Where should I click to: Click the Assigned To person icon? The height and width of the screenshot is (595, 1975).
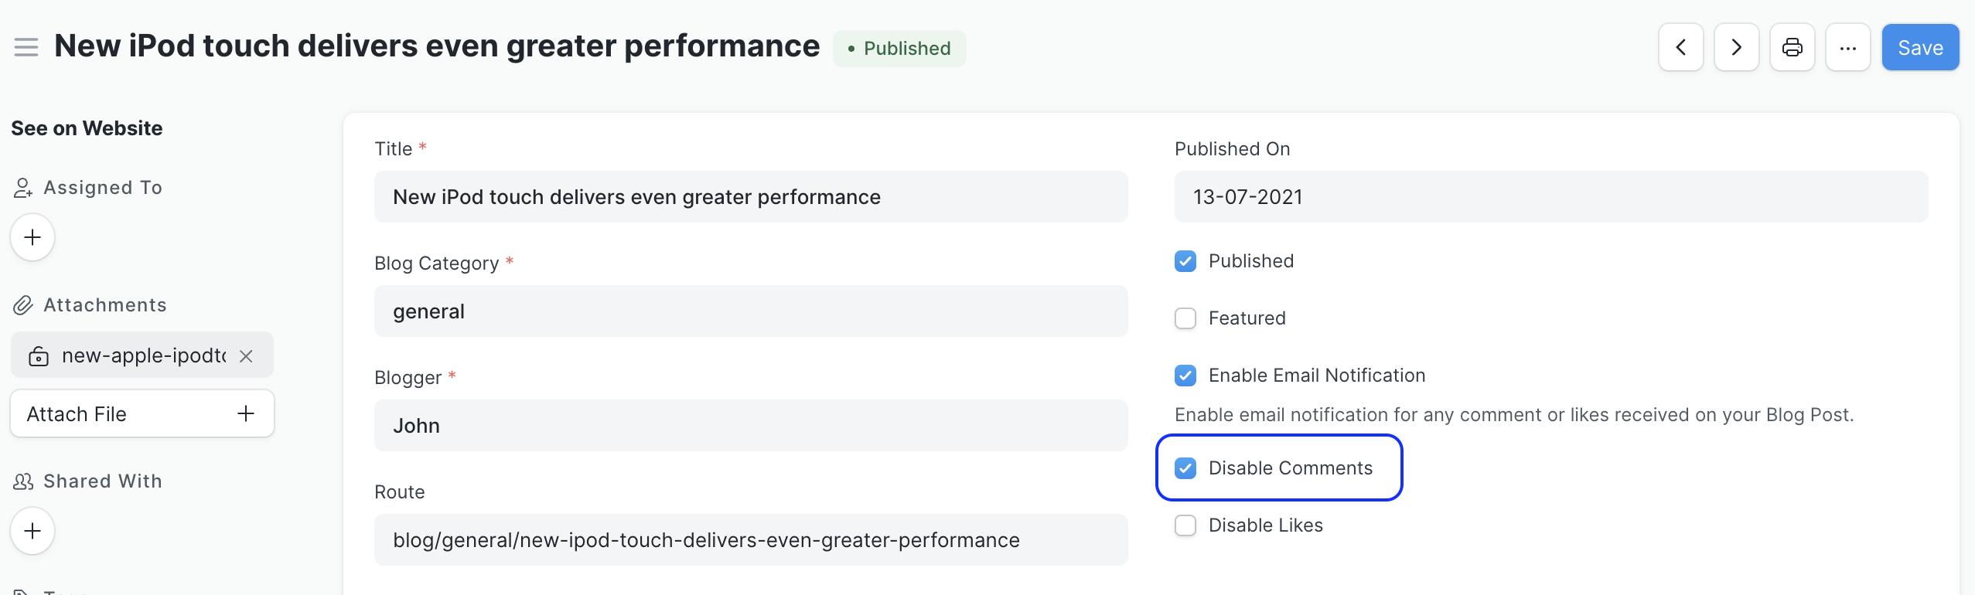[23, 188]
